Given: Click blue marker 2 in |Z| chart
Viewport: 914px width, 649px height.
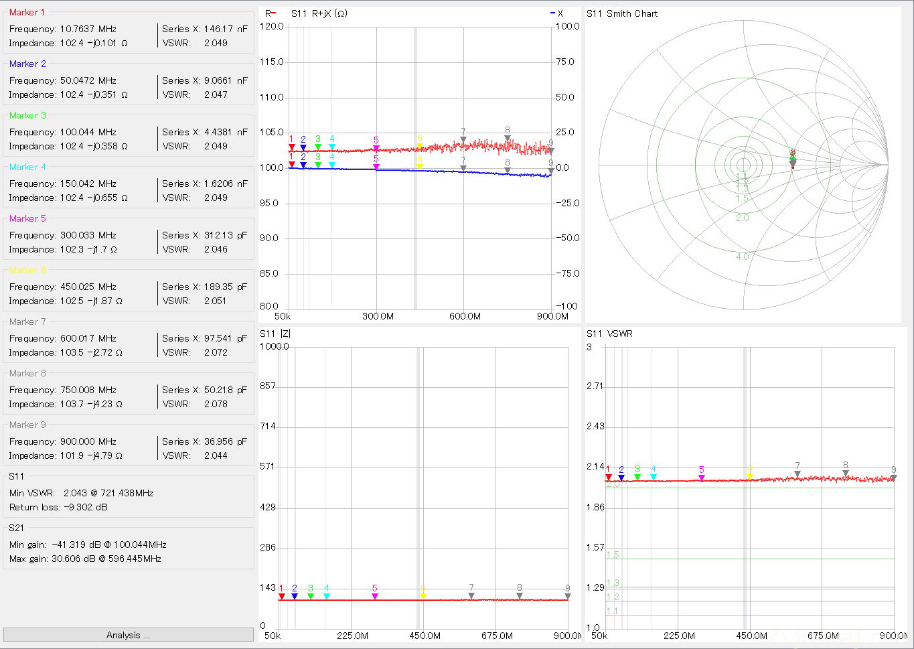Looking at the screenshot, I should [x=295, y=595].
